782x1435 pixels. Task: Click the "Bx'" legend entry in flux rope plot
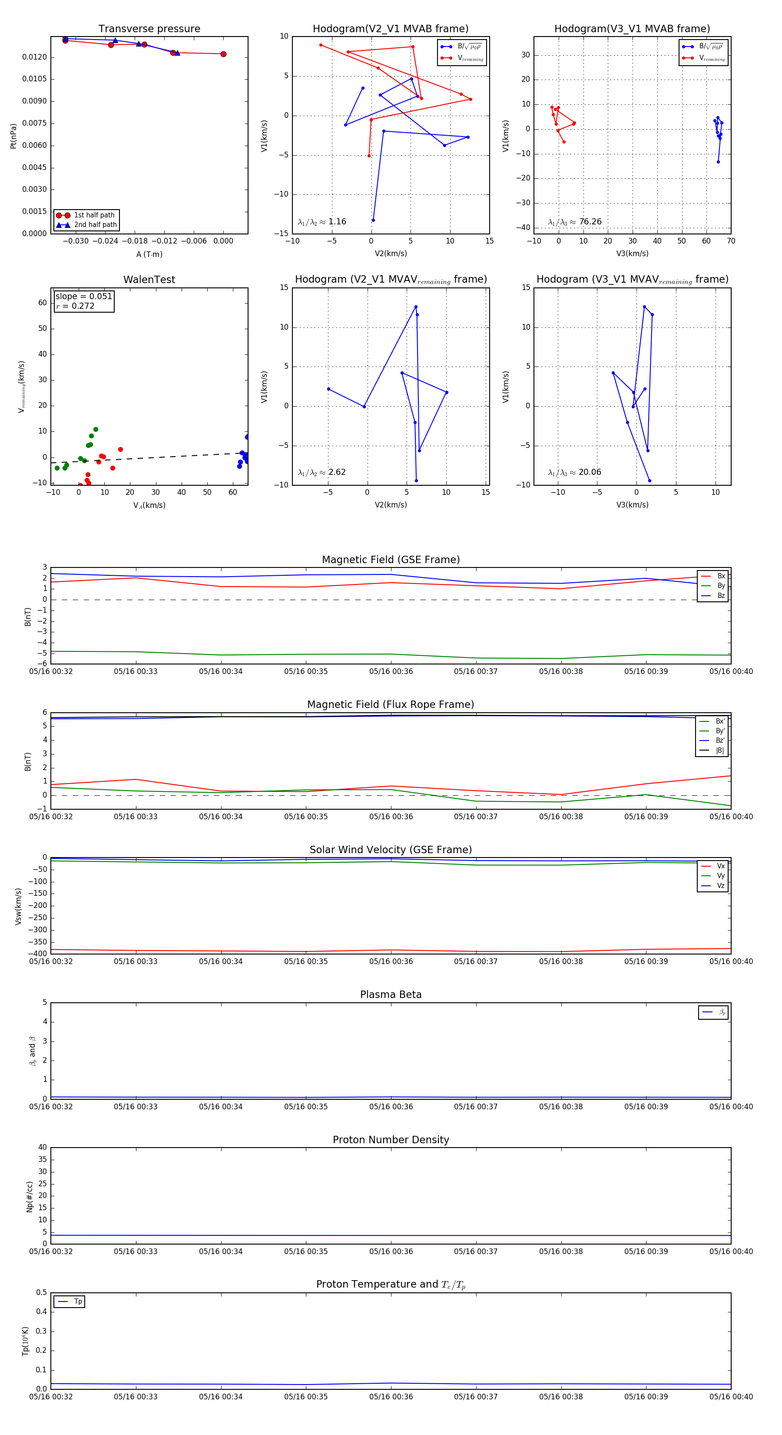[x=712, y=721]
